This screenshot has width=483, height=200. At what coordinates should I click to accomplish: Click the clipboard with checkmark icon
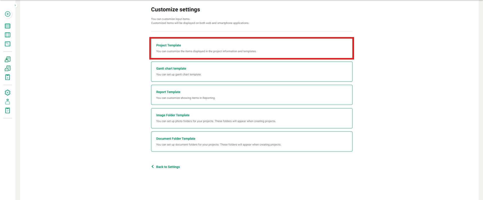(x=8, y=110)
